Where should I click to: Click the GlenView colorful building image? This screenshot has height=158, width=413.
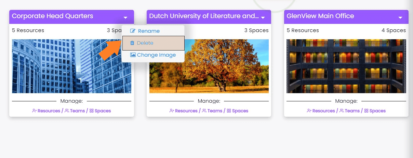(346, 66)
